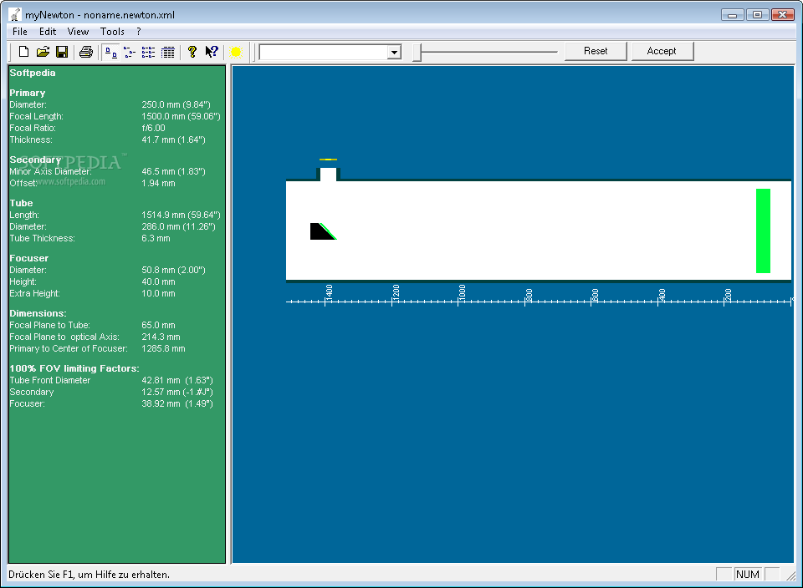Click the Softpedia title in the green panel

pyautogui.click(x=33, y=73)
